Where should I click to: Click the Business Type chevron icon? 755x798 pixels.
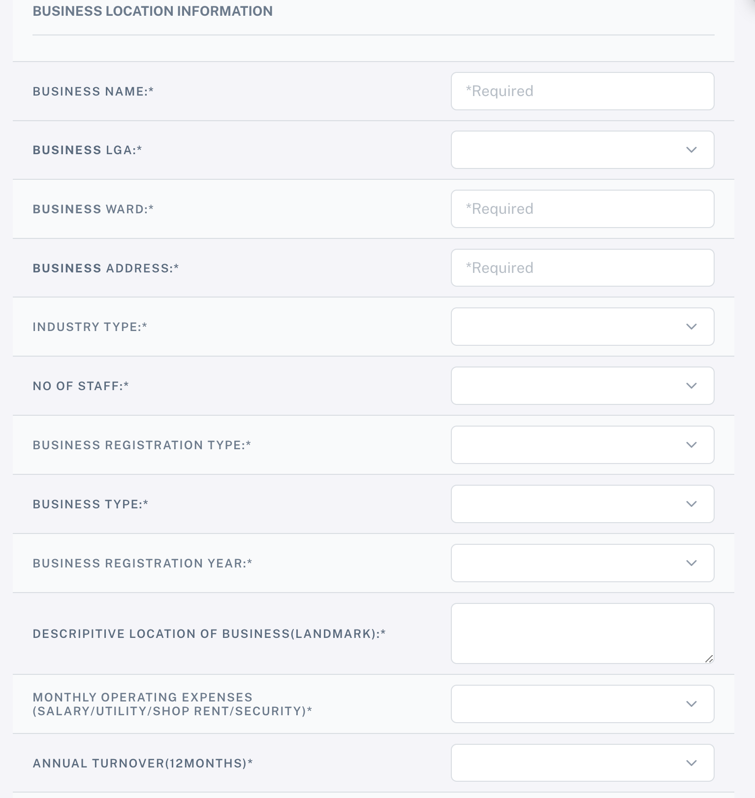click(692, 504)
